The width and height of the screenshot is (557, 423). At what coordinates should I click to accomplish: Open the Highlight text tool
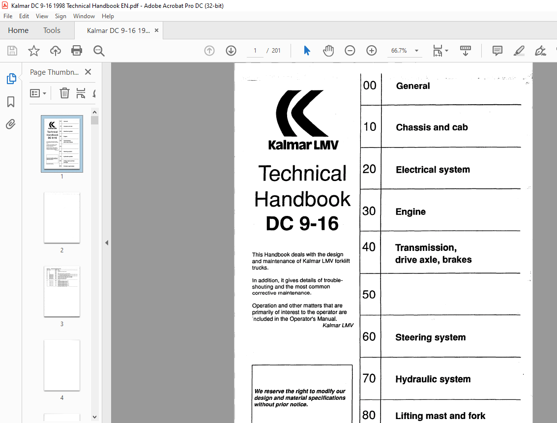pos(519,50)
